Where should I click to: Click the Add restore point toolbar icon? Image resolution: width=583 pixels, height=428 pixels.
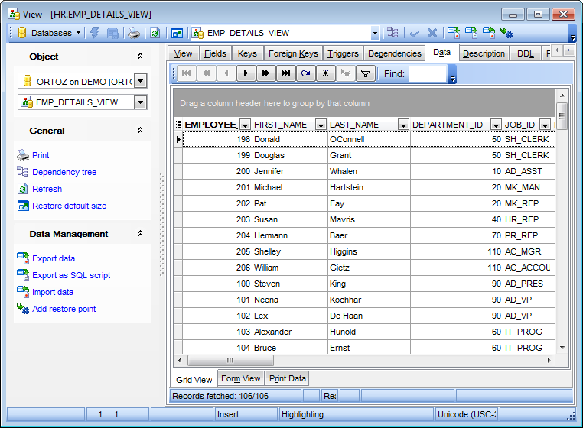click(506, 33)
